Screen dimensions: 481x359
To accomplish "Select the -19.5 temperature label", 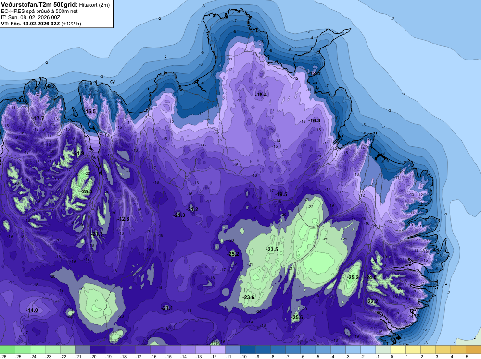I will click(281, 194).
